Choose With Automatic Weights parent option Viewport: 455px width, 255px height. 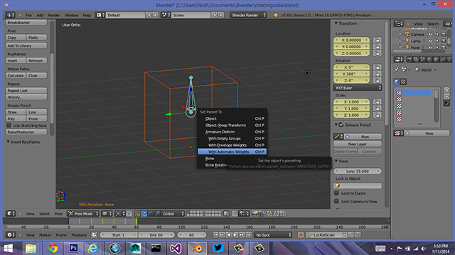coord(232,152)
